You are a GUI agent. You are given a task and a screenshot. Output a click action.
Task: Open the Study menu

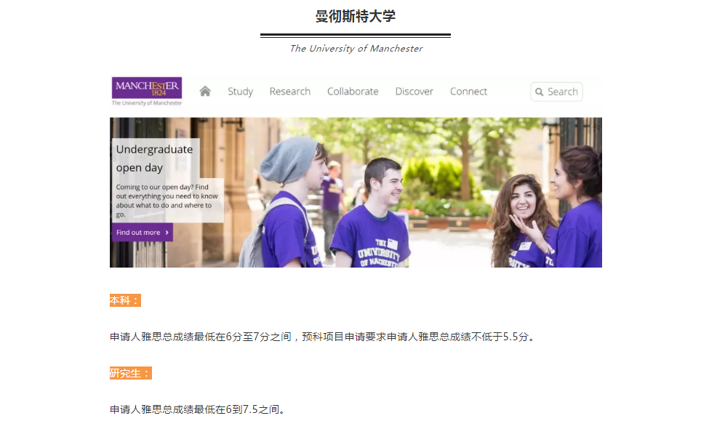(240, 92)
